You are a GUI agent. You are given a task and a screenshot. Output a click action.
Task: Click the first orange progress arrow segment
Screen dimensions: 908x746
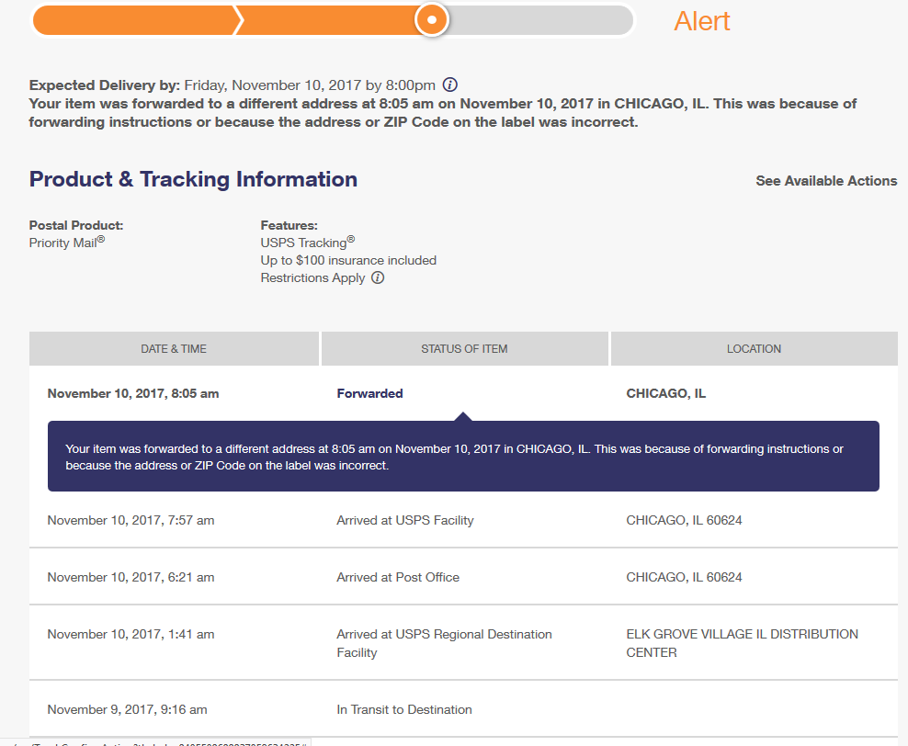pyautogui.click(x=136, y=20)
